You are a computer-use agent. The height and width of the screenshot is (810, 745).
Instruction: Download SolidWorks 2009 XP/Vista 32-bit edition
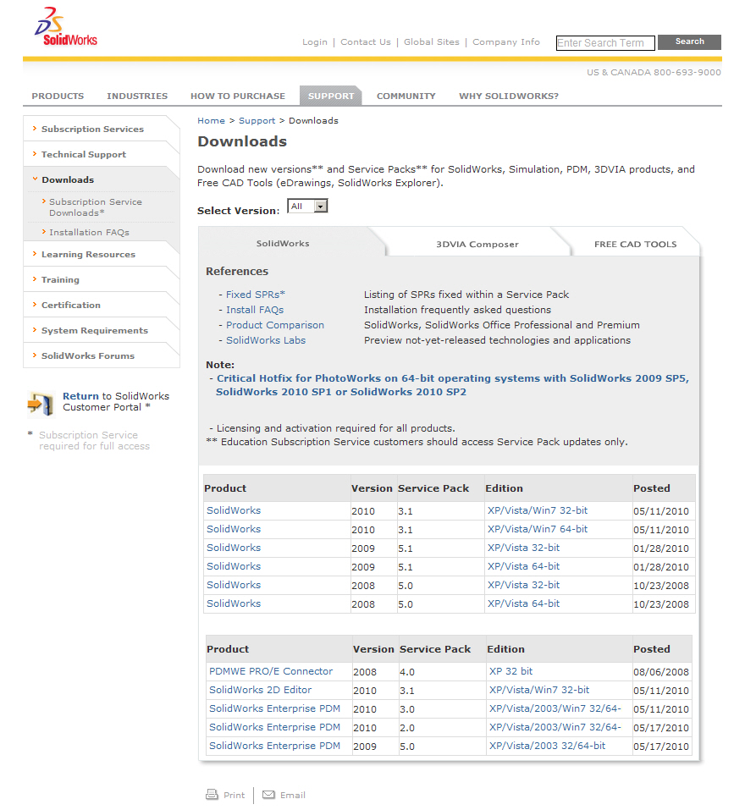(523, 548)
